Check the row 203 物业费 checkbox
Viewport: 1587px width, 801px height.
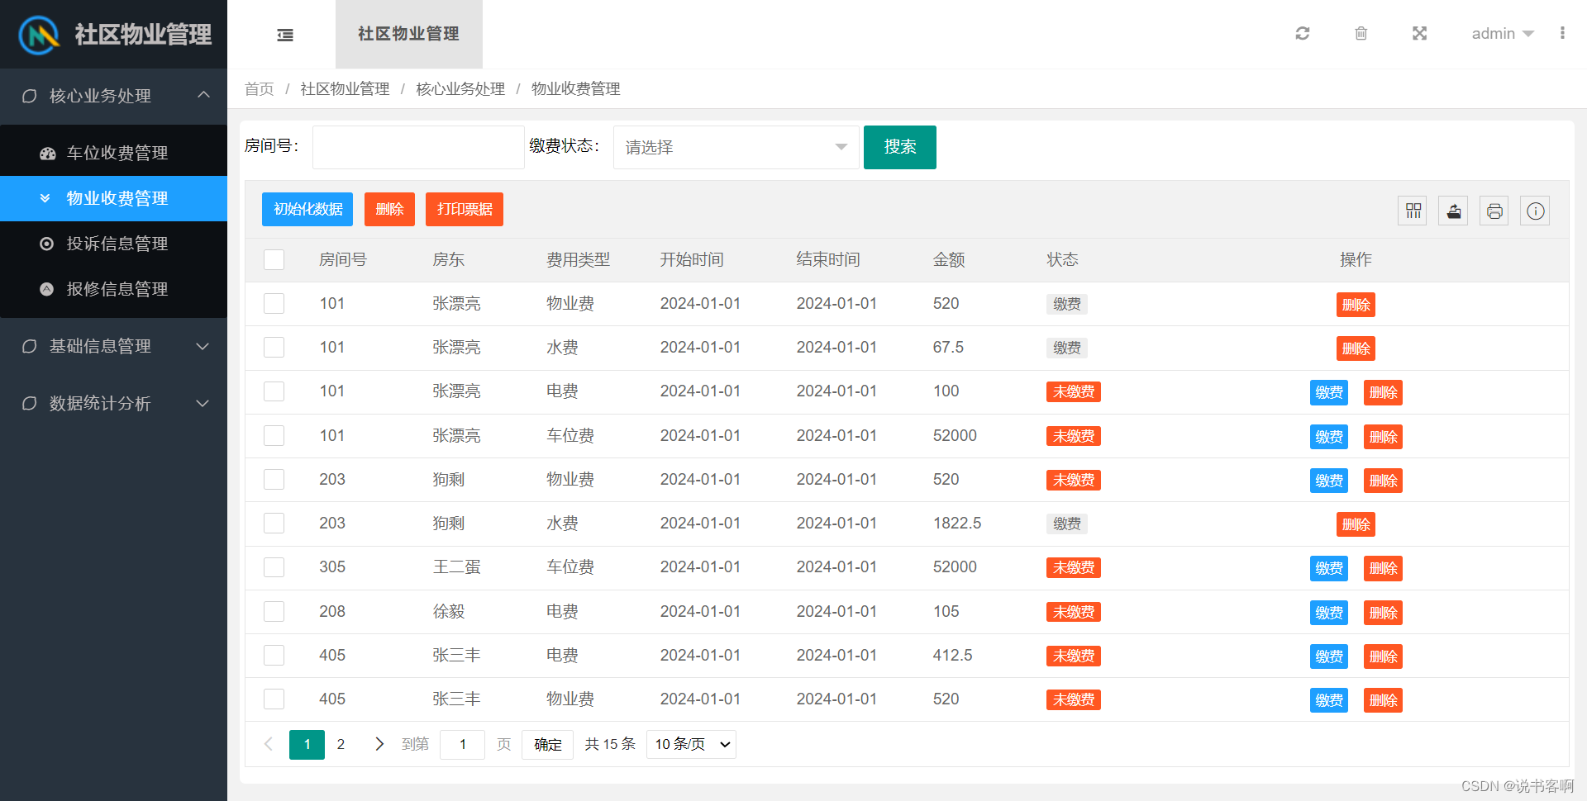(274, 479)
